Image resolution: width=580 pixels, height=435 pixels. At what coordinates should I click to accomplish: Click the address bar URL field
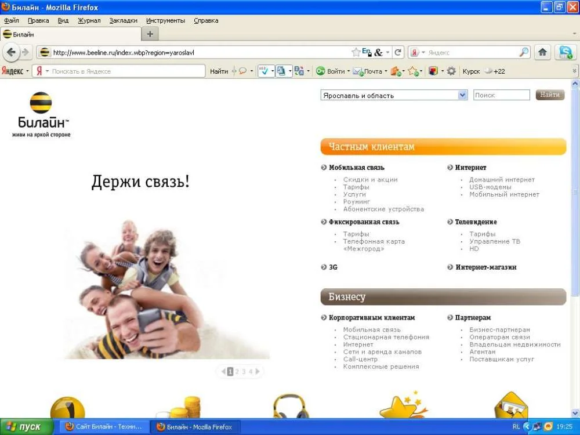pos(200,53)
